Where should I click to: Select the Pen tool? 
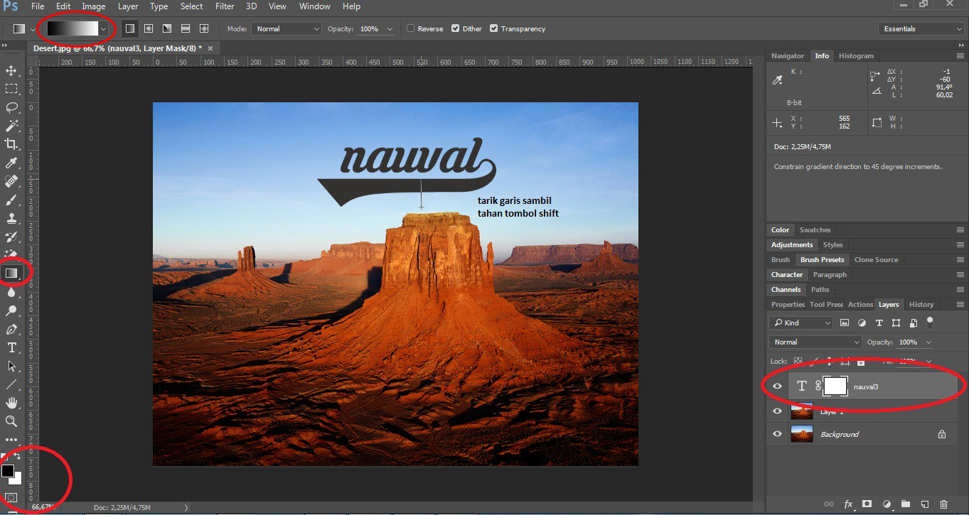tap(11, 329)
